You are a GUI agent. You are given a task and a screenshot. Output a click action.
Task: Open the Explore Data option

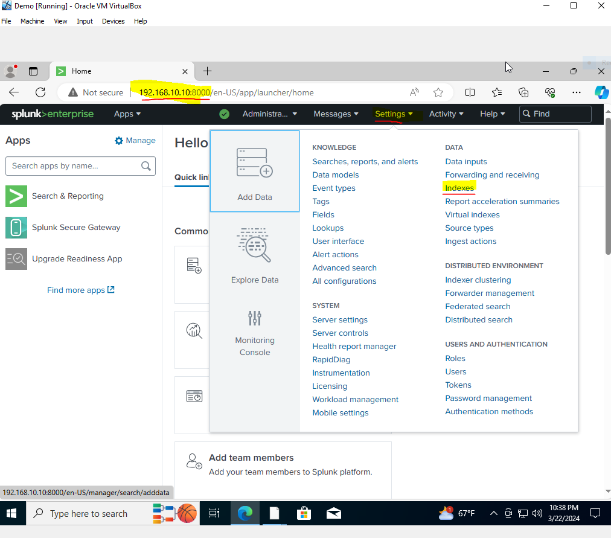point(255,255)
